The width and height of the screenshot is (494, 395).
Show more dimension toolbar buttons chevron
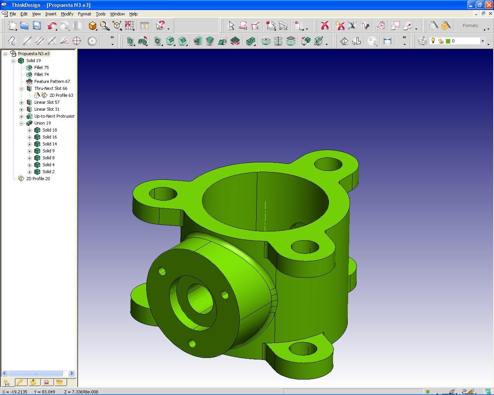[x=404, y=38]
